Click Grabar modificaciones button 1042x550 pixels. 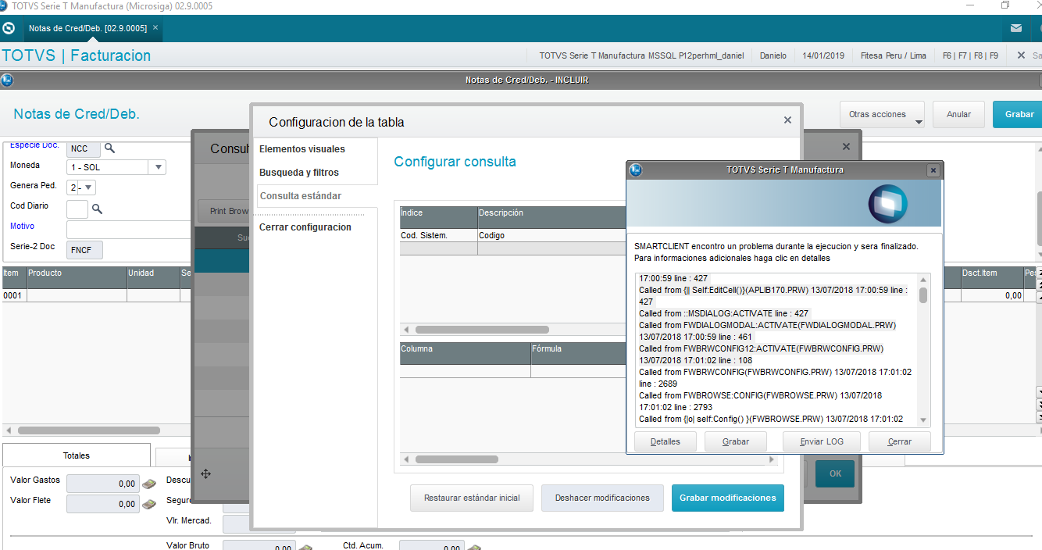(728, 498)
